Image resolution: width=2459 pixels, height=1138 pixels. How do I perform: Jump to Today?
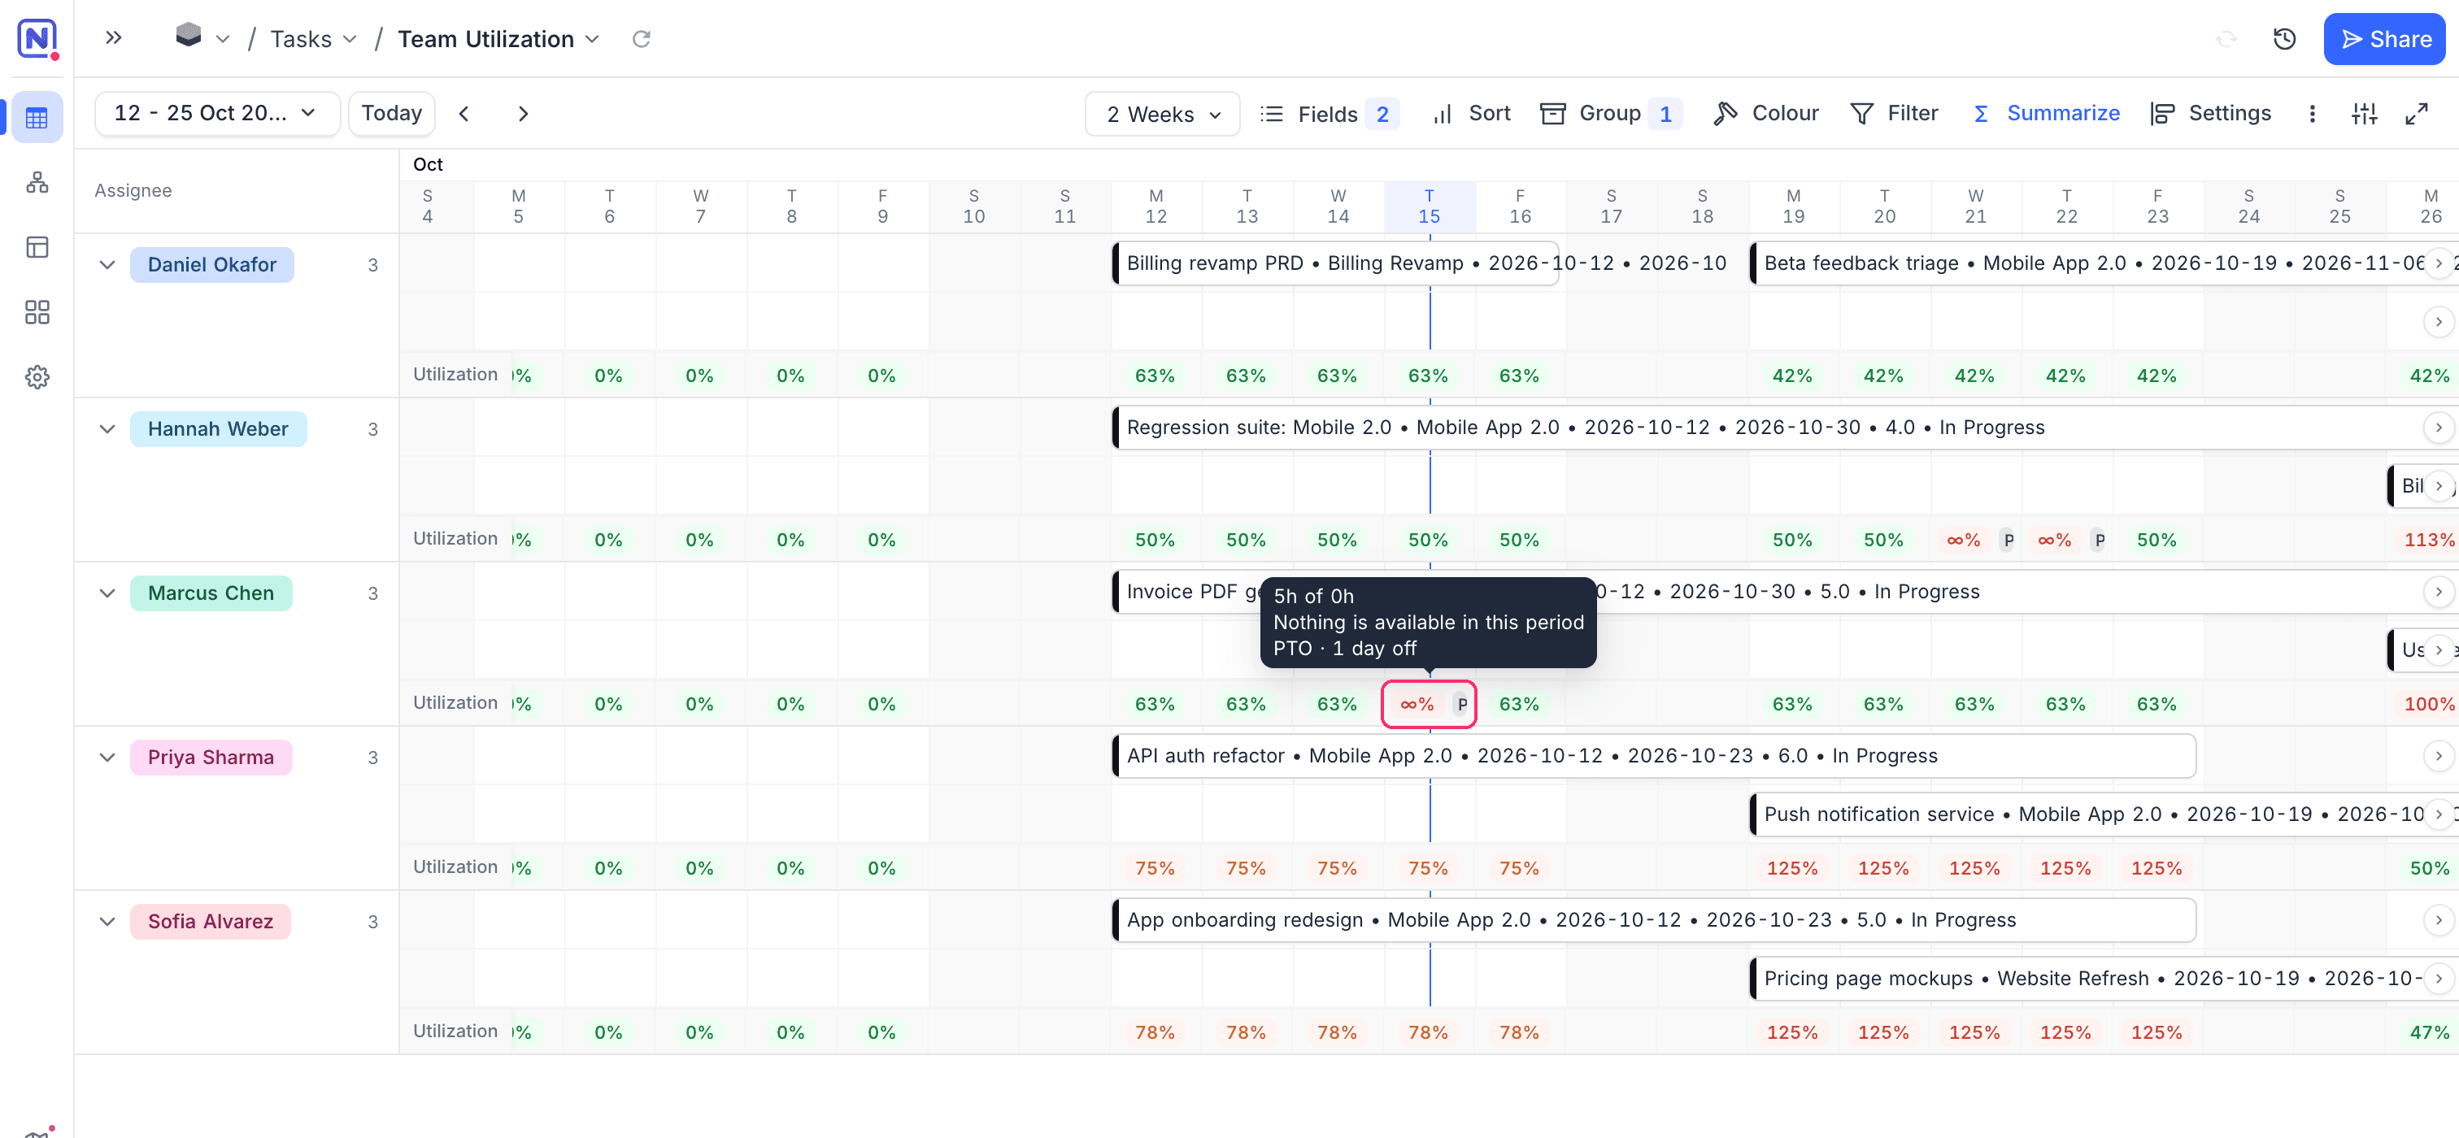click(391, 114)
